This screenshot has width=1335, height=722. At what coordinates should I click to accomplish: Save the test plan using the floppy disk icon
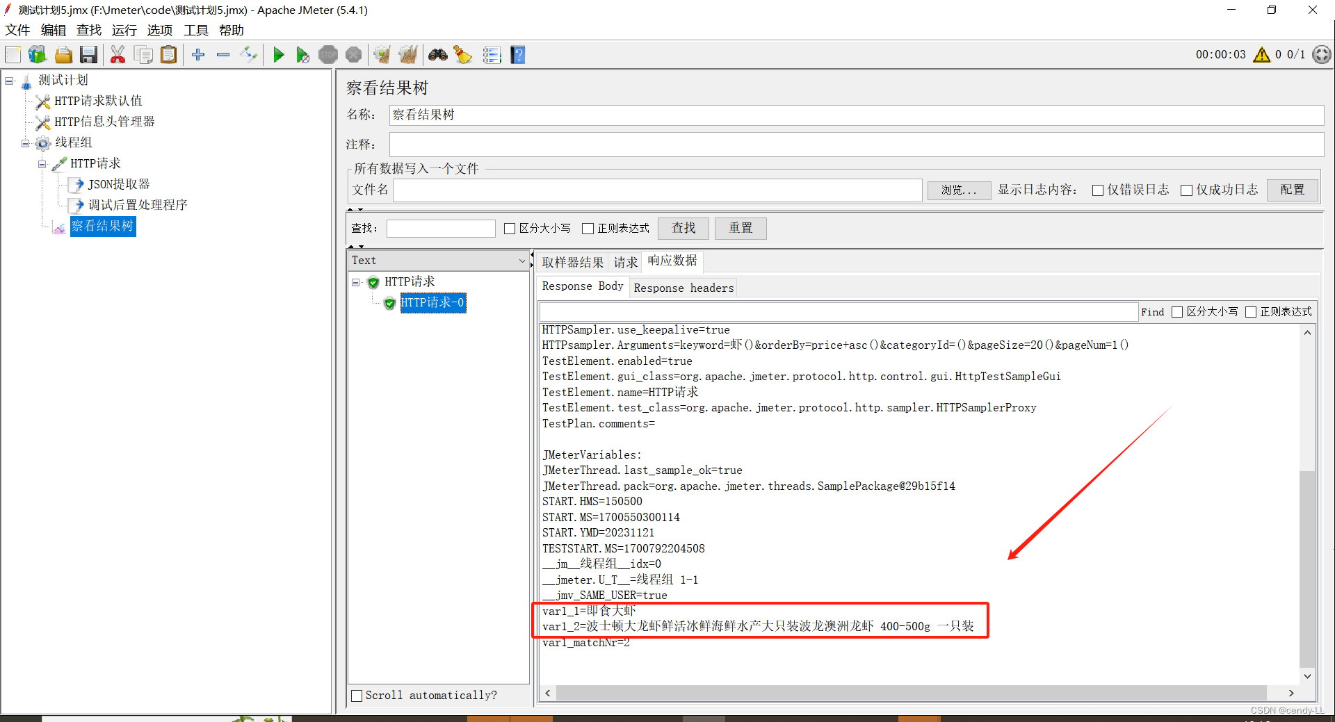click(88, 54)
